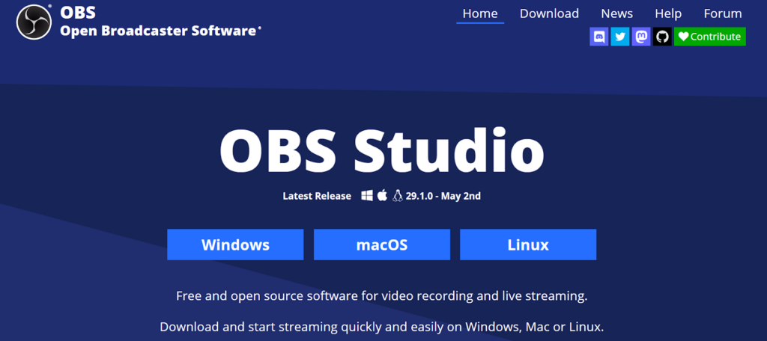The height and width of the screenshot is (341, 767).
Task: Open the Forum navigation item
Action: pyautogui.click(x=723, y=13)
